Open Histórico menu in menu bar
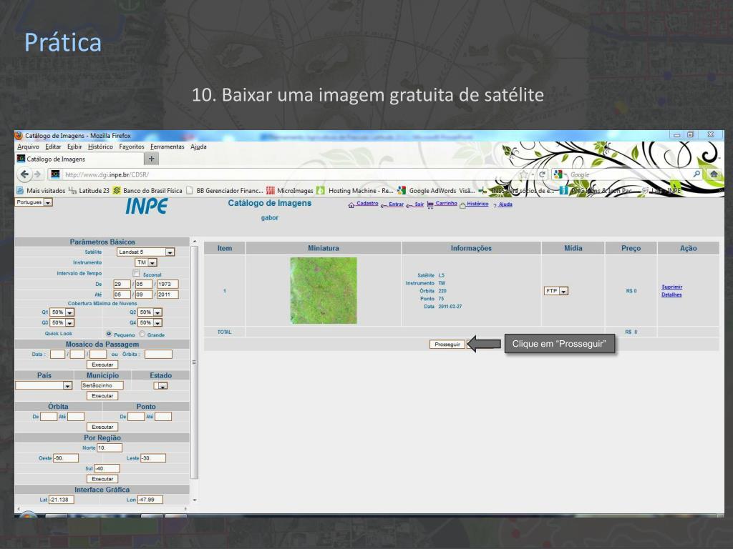Viewport: 733px width, 549px height. pyautogui.click(x=100, y=147)
